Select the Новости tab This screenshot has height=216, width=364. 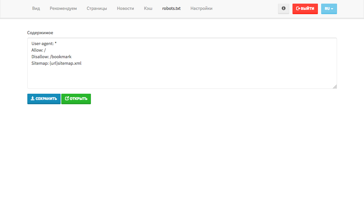click(126, 9)
